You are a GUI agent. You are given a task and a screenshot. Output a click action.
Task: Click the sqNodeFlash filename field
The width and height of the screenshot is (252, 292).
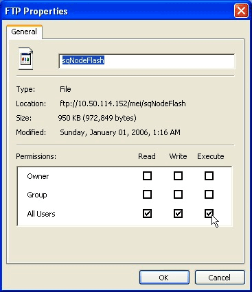click(x=147, y=61)
